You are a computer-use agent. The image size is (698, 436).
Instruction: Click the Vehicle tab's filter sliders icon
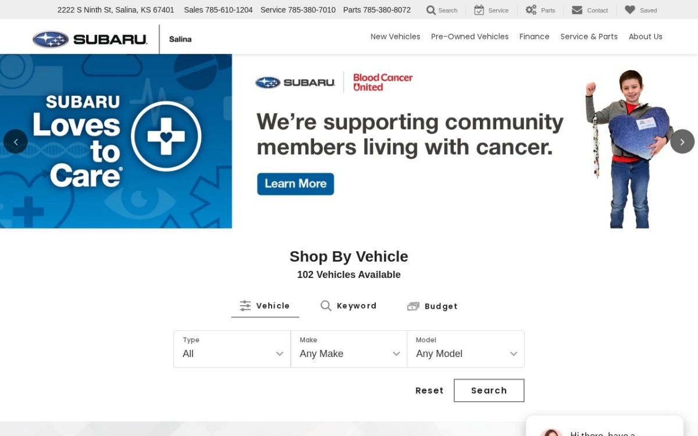pos(245,306)
